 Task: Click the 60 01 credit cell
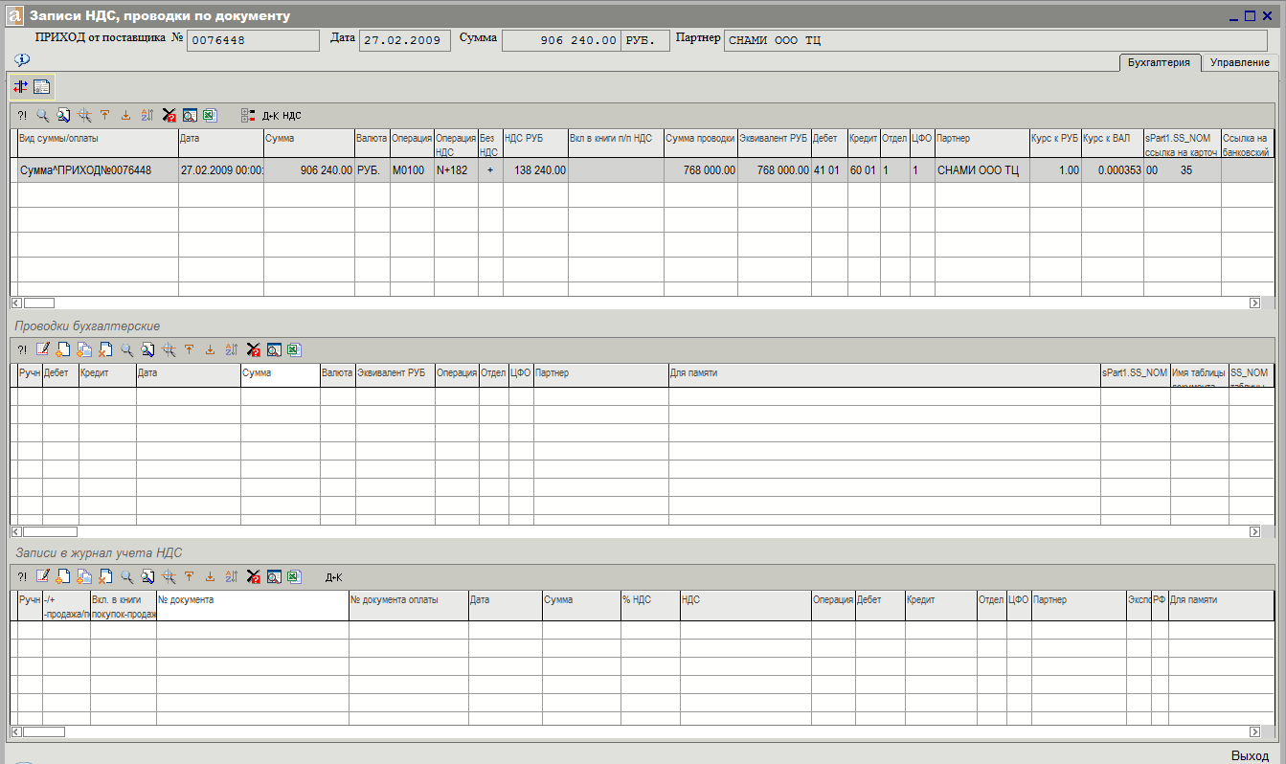pyautogui.click(x=864, y=170)
